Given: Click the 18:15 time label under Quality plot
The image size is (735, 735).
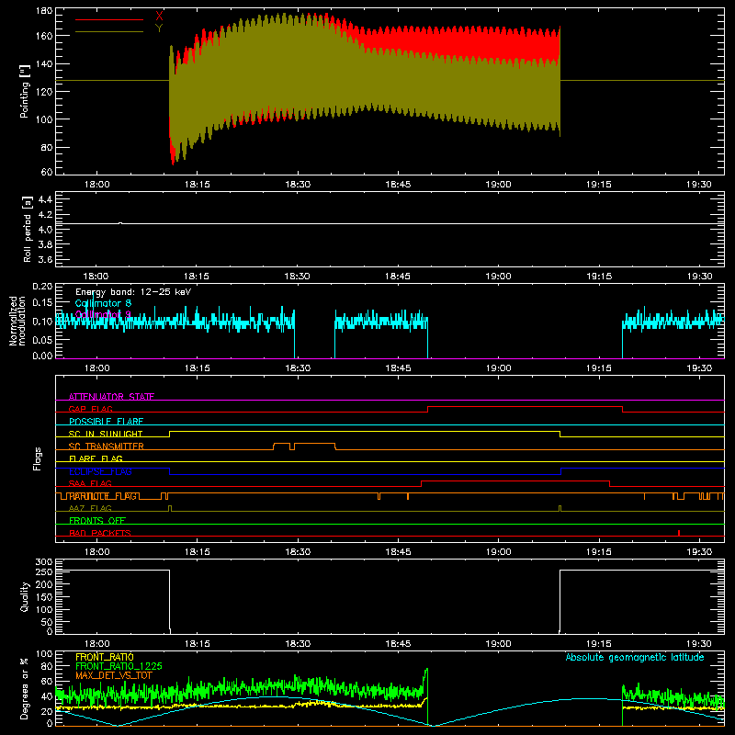Looking at the screenshot, I should pyautogui.click(x=198, y=644).
